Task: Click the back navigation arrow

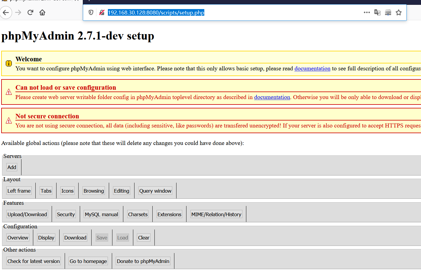Action: (6, 12)
